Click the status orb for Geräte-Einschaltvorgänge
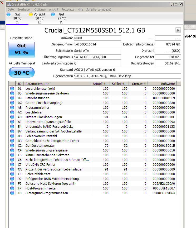 pyautogui.click(x=12, y=103)
